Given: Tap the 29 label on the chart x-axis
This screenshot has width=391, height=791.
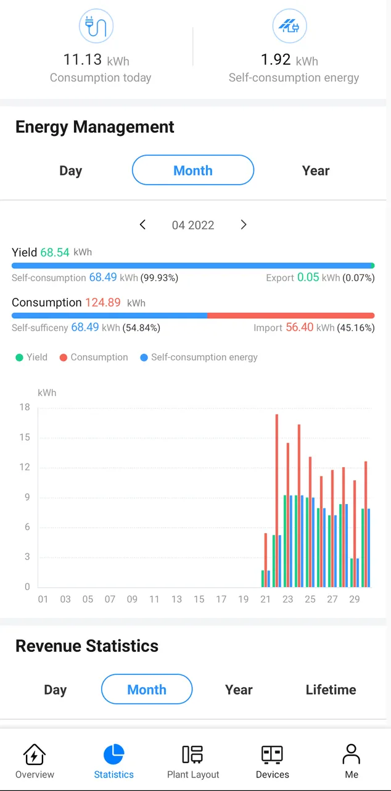Looking at the screenshot, I should 355,599.
